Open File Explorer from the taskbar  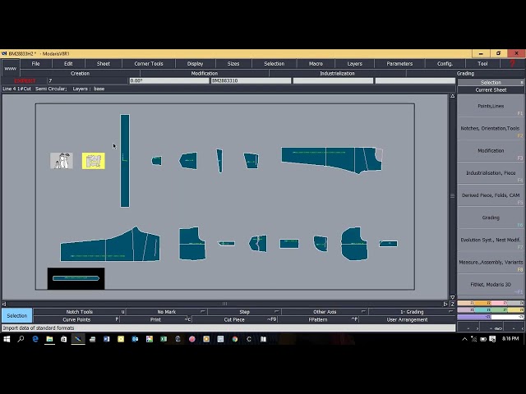pos(49,339)
